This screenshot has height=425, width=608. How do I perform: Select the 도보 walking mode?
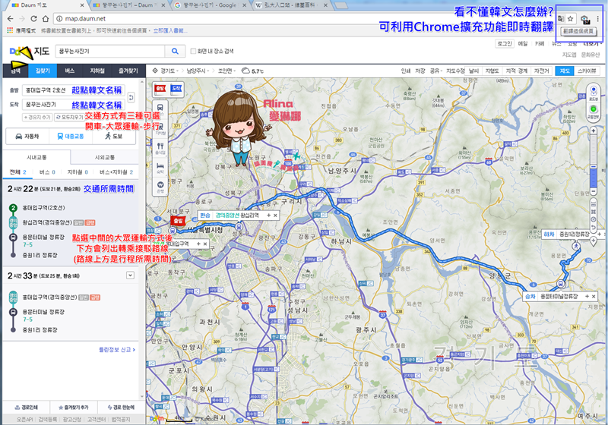coord(114,137)
